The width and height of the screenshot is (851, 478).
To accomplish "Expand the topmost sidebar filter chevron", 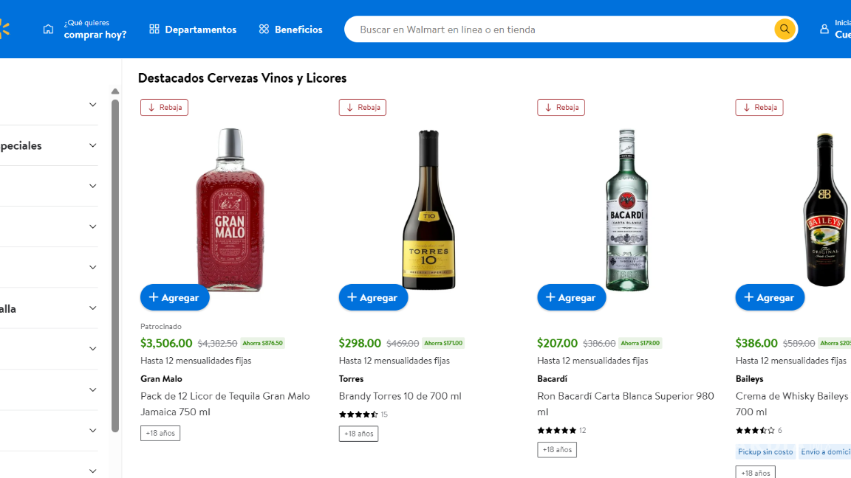I will (92, 104).
